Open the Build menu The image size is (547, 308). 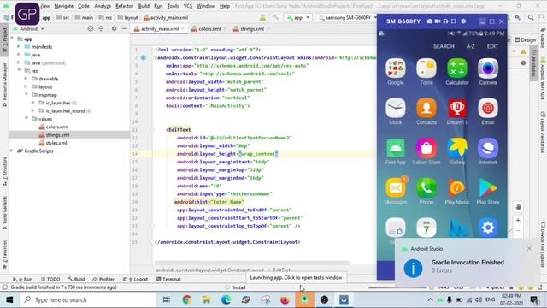coord(144,6)
